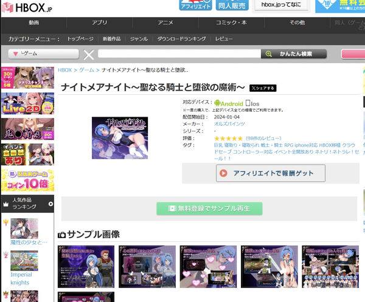This screenshot has width=365, height=302.
Task: Open Imperial knights ranking thumbnail
Action: pyautogui.click(x=24, y=261)
